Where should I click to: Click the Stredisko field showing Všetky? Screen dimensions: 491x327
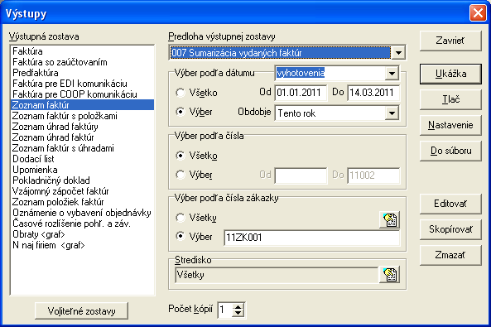click(277, 275)
